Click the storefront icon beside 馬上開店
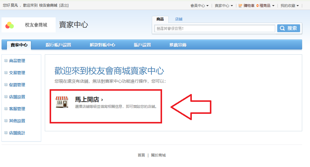The width and height of the screenshot is (310, 167). [62, 102]
